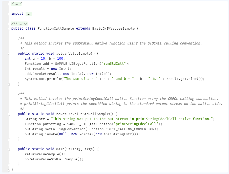Click 'Function putString' declaration

pos(43,124)
